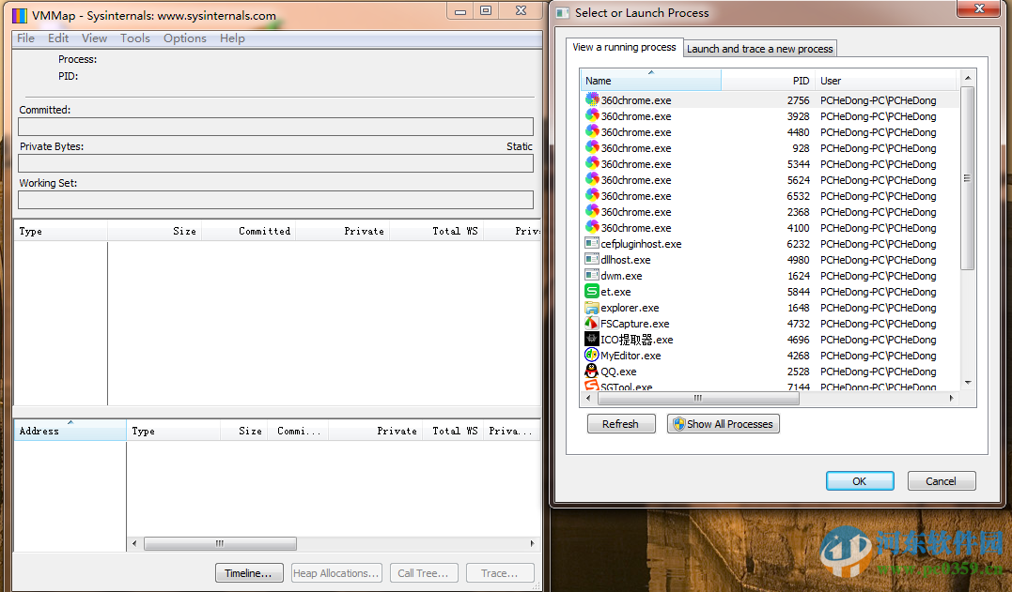Image resolution: width=1012 pixels, height=592 pixels.
Task: Open the Timeline... button in VMMap
Action: (x=248, y=572)
